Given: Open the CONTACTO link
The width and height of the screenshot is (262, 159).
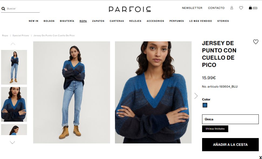Looking at the screenshot, I should pyautogui.click(x=216, y=8).
